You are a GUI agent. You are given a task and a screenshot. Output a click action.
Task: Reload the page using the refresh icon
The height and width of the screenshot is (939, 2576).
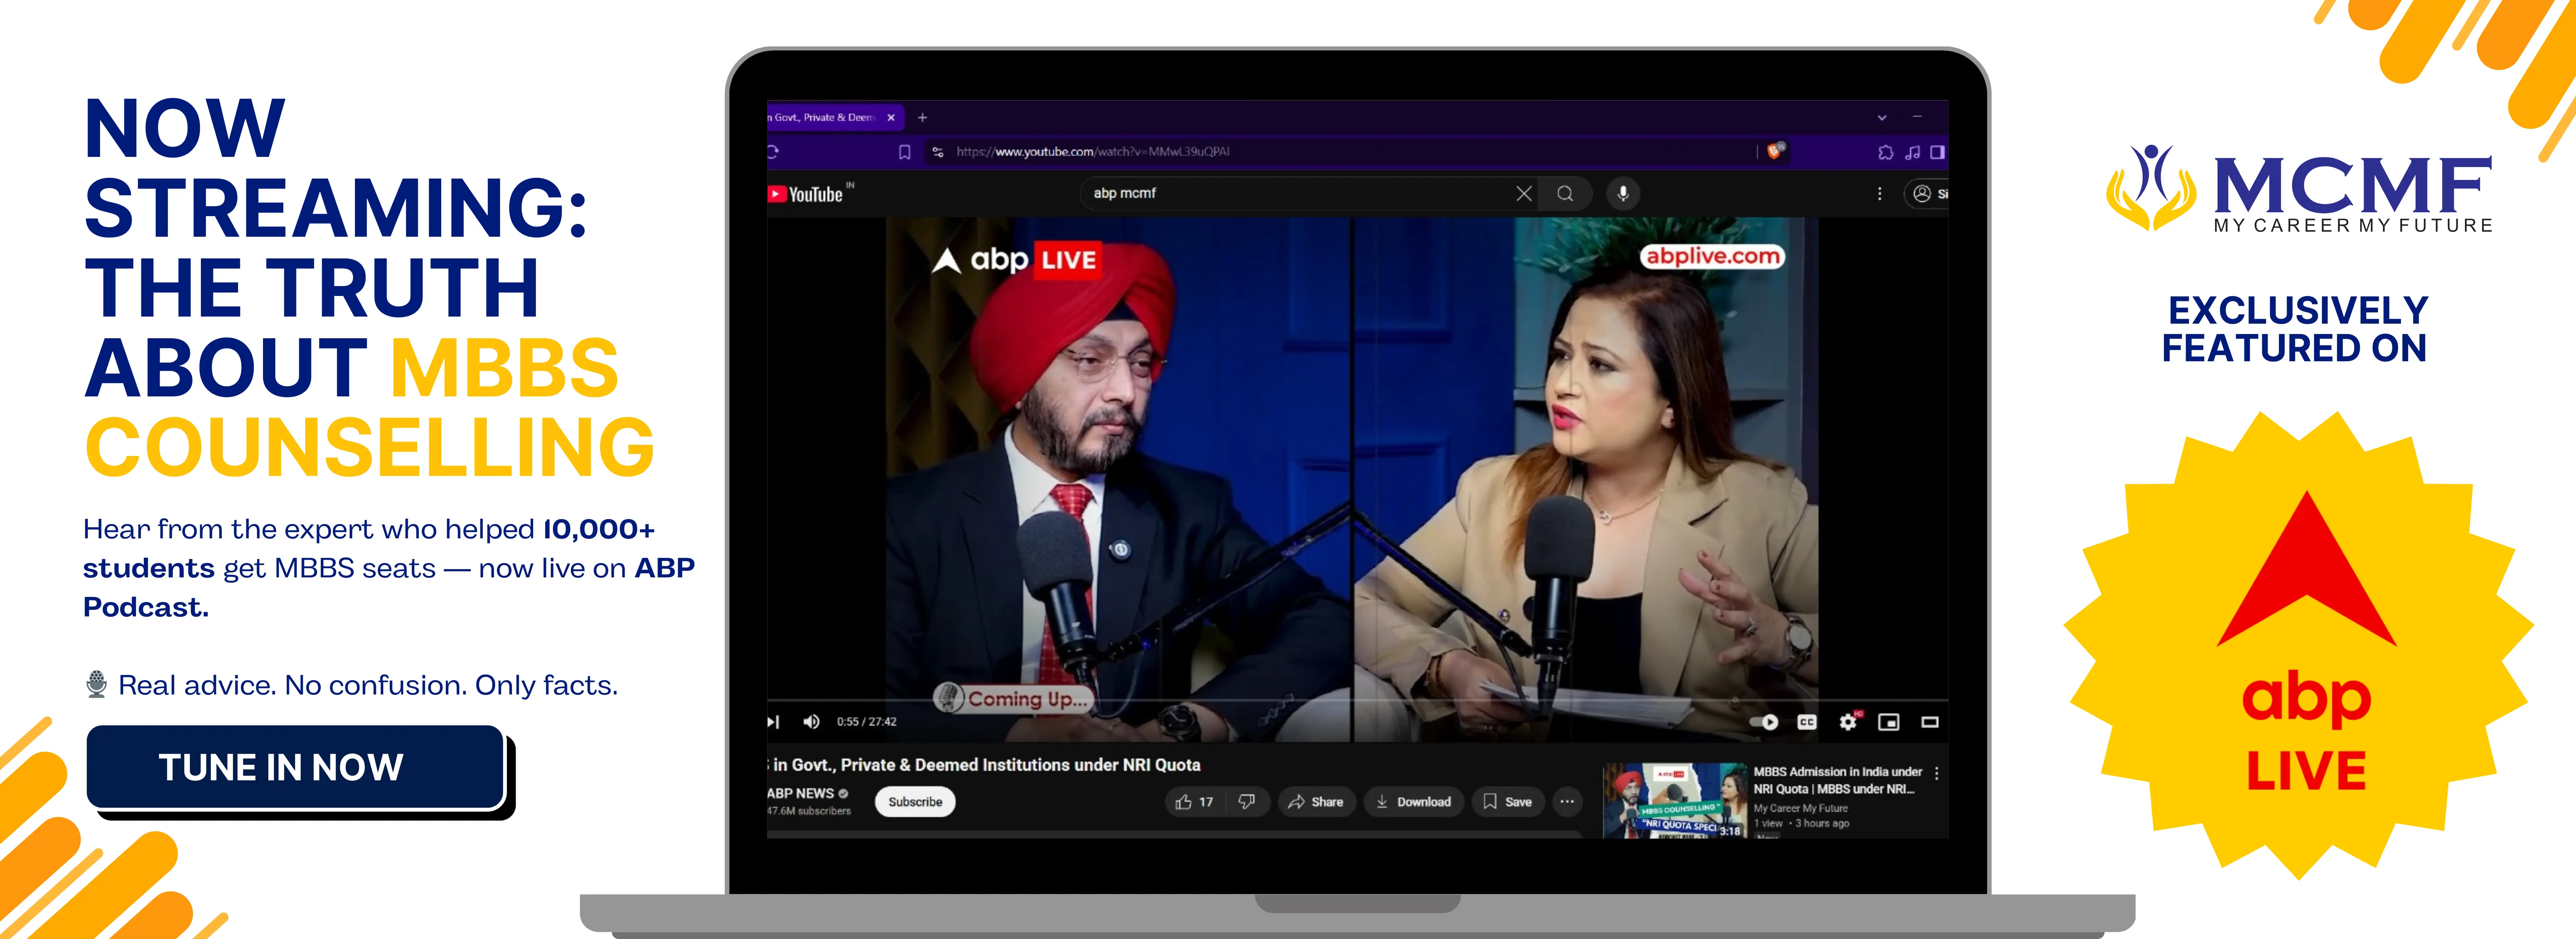click(x=772, y=152)
